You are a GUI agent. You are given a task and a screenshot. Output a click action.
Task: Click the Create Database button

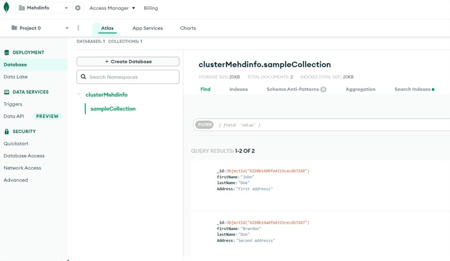point(128,62)
